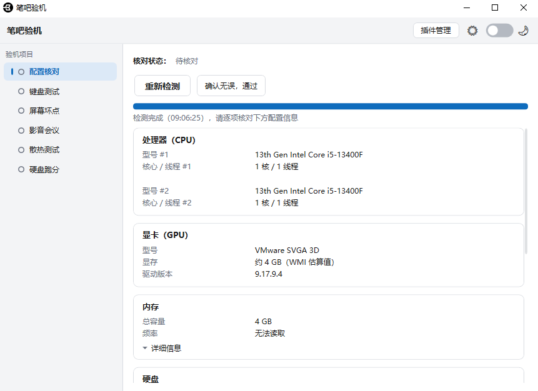Viewport: 538px width, 391px height.
Task: Select the 屏幕坏点 status circle
Action: [21, 111]
